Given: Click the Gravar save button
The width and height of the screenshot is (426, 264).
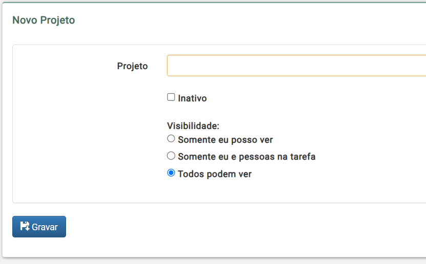Looking at the screenshot, I should 39,227.
